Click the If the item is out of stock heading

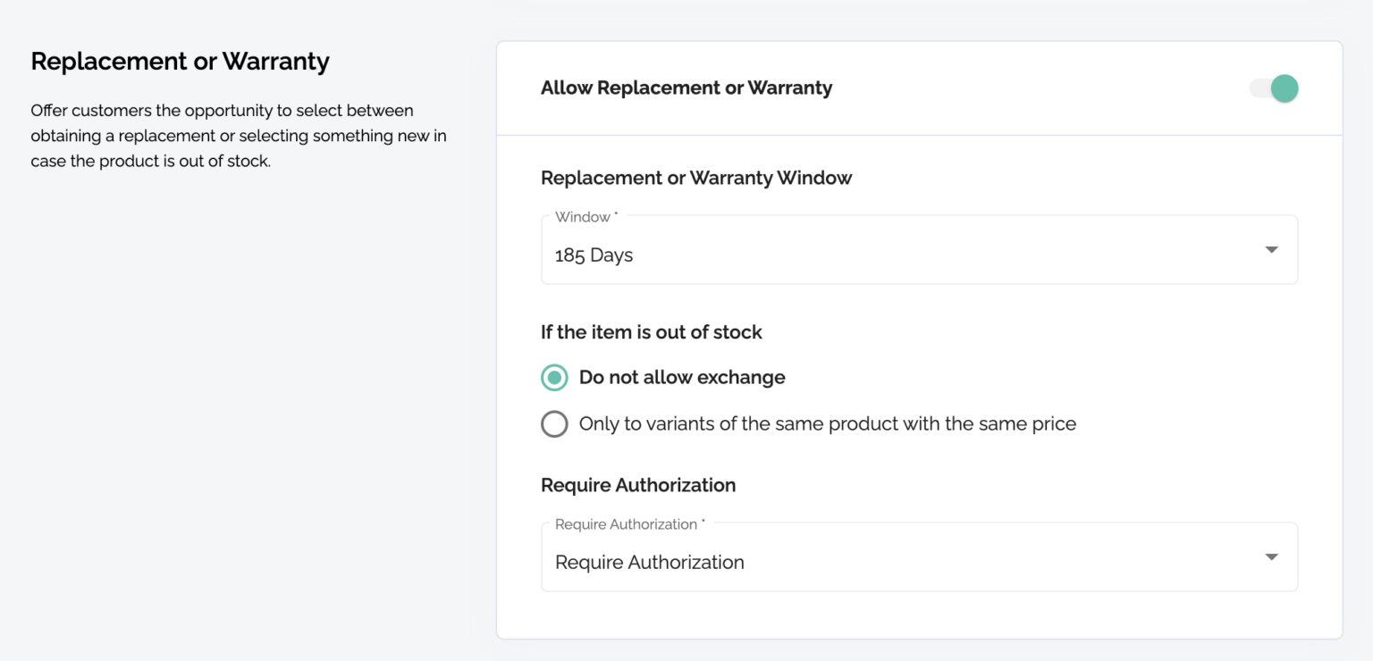[652, 331]
